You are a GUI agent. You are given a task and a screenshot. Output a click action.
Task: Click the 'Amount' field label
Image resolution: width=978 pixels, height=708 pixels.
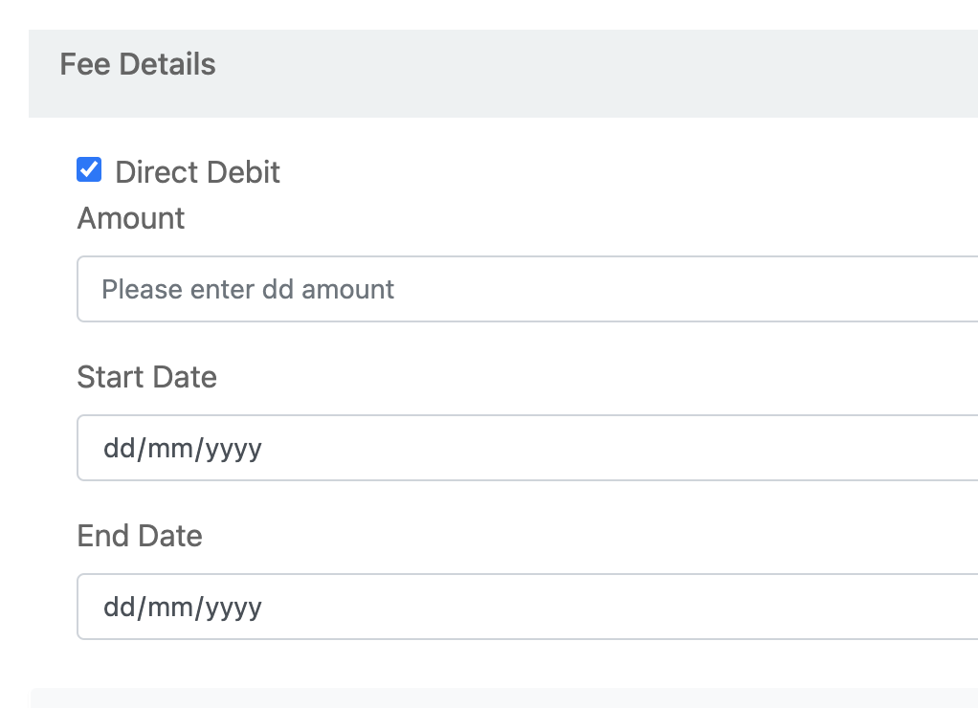tap(130, 218)
